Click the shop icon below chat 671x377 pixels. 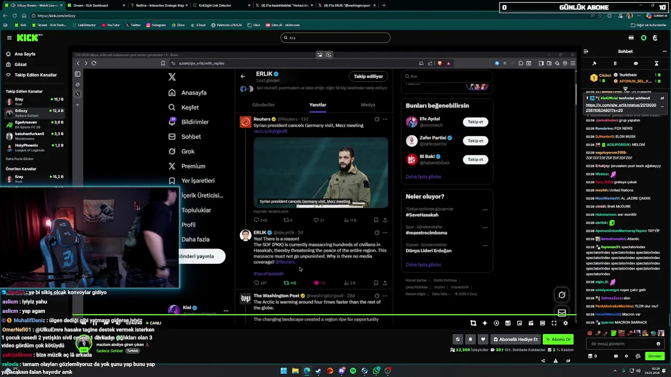tap(590, 356)
